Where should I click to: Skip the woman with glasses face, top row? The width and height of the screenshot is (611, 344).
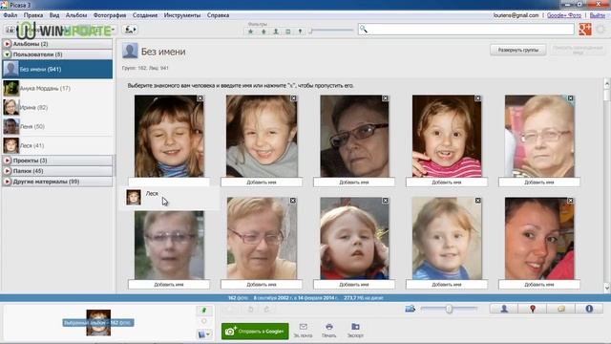(385, 98)
